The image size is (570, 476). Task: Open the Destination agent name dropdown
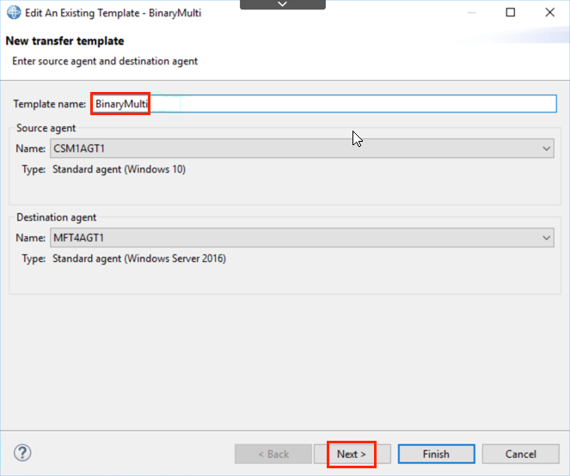point(302,238)
